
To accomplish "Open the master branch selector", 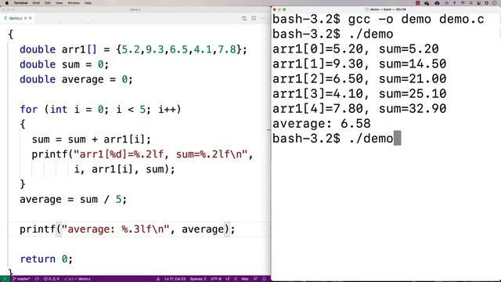I will [21, 279].
